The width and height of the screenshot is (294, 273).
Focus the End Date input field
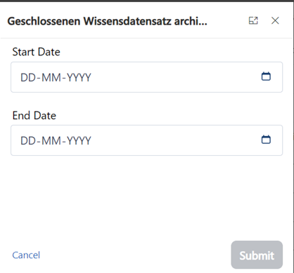point(146,140)
